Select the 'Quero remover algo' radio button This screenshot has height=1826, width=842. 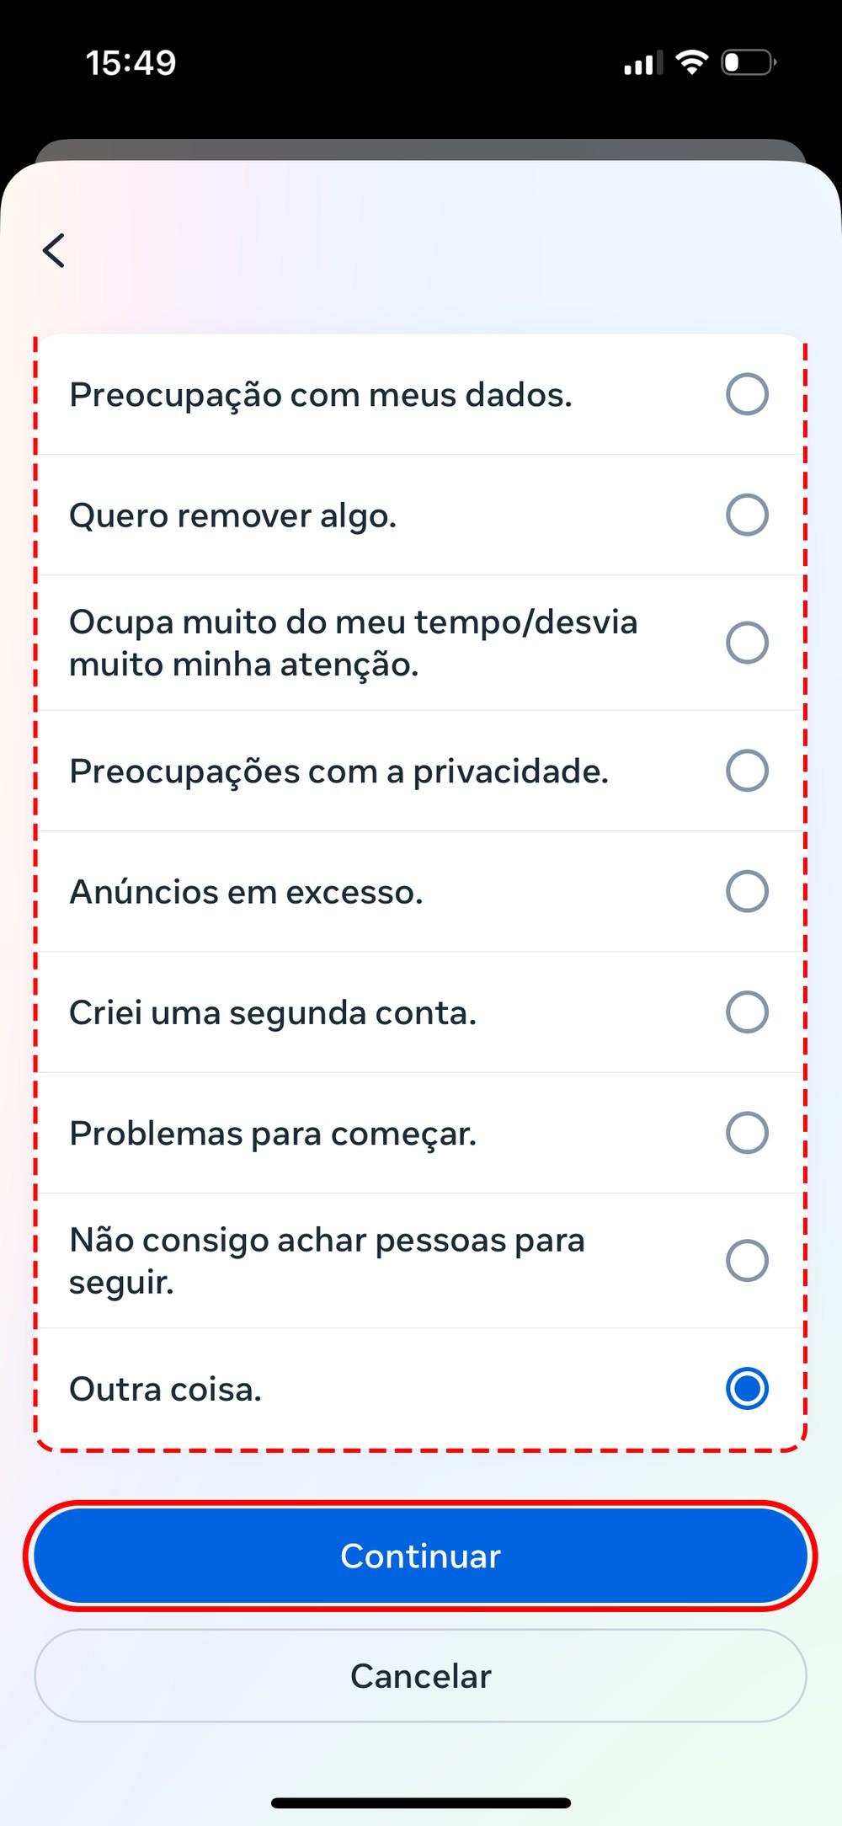[x=747, y=515]
